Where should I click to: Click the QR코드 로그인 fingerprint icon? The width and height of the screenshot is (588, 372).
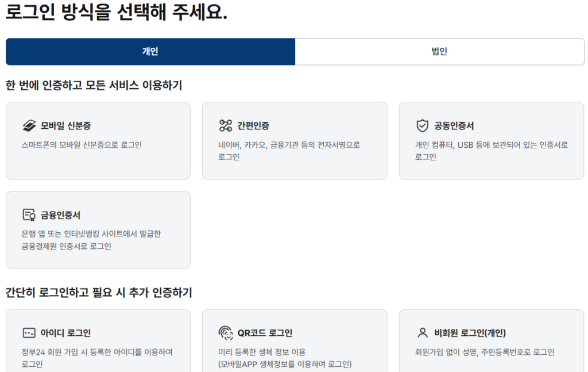click(x=226, y=333)
